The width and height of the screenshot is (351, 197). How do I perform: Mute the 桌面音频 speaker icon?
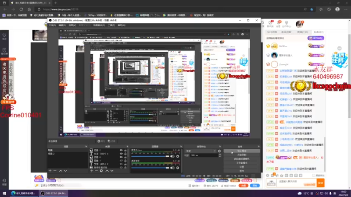point(172,168)
